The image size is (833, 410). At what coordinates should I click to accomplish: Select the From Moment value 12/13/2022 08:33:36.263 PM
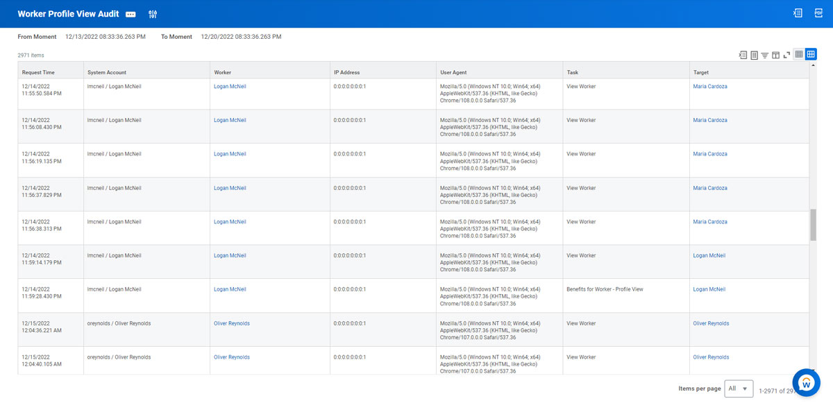(106, 37)
